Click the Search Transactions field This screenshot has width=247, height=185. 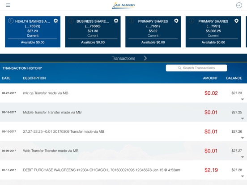coord(196,68)
